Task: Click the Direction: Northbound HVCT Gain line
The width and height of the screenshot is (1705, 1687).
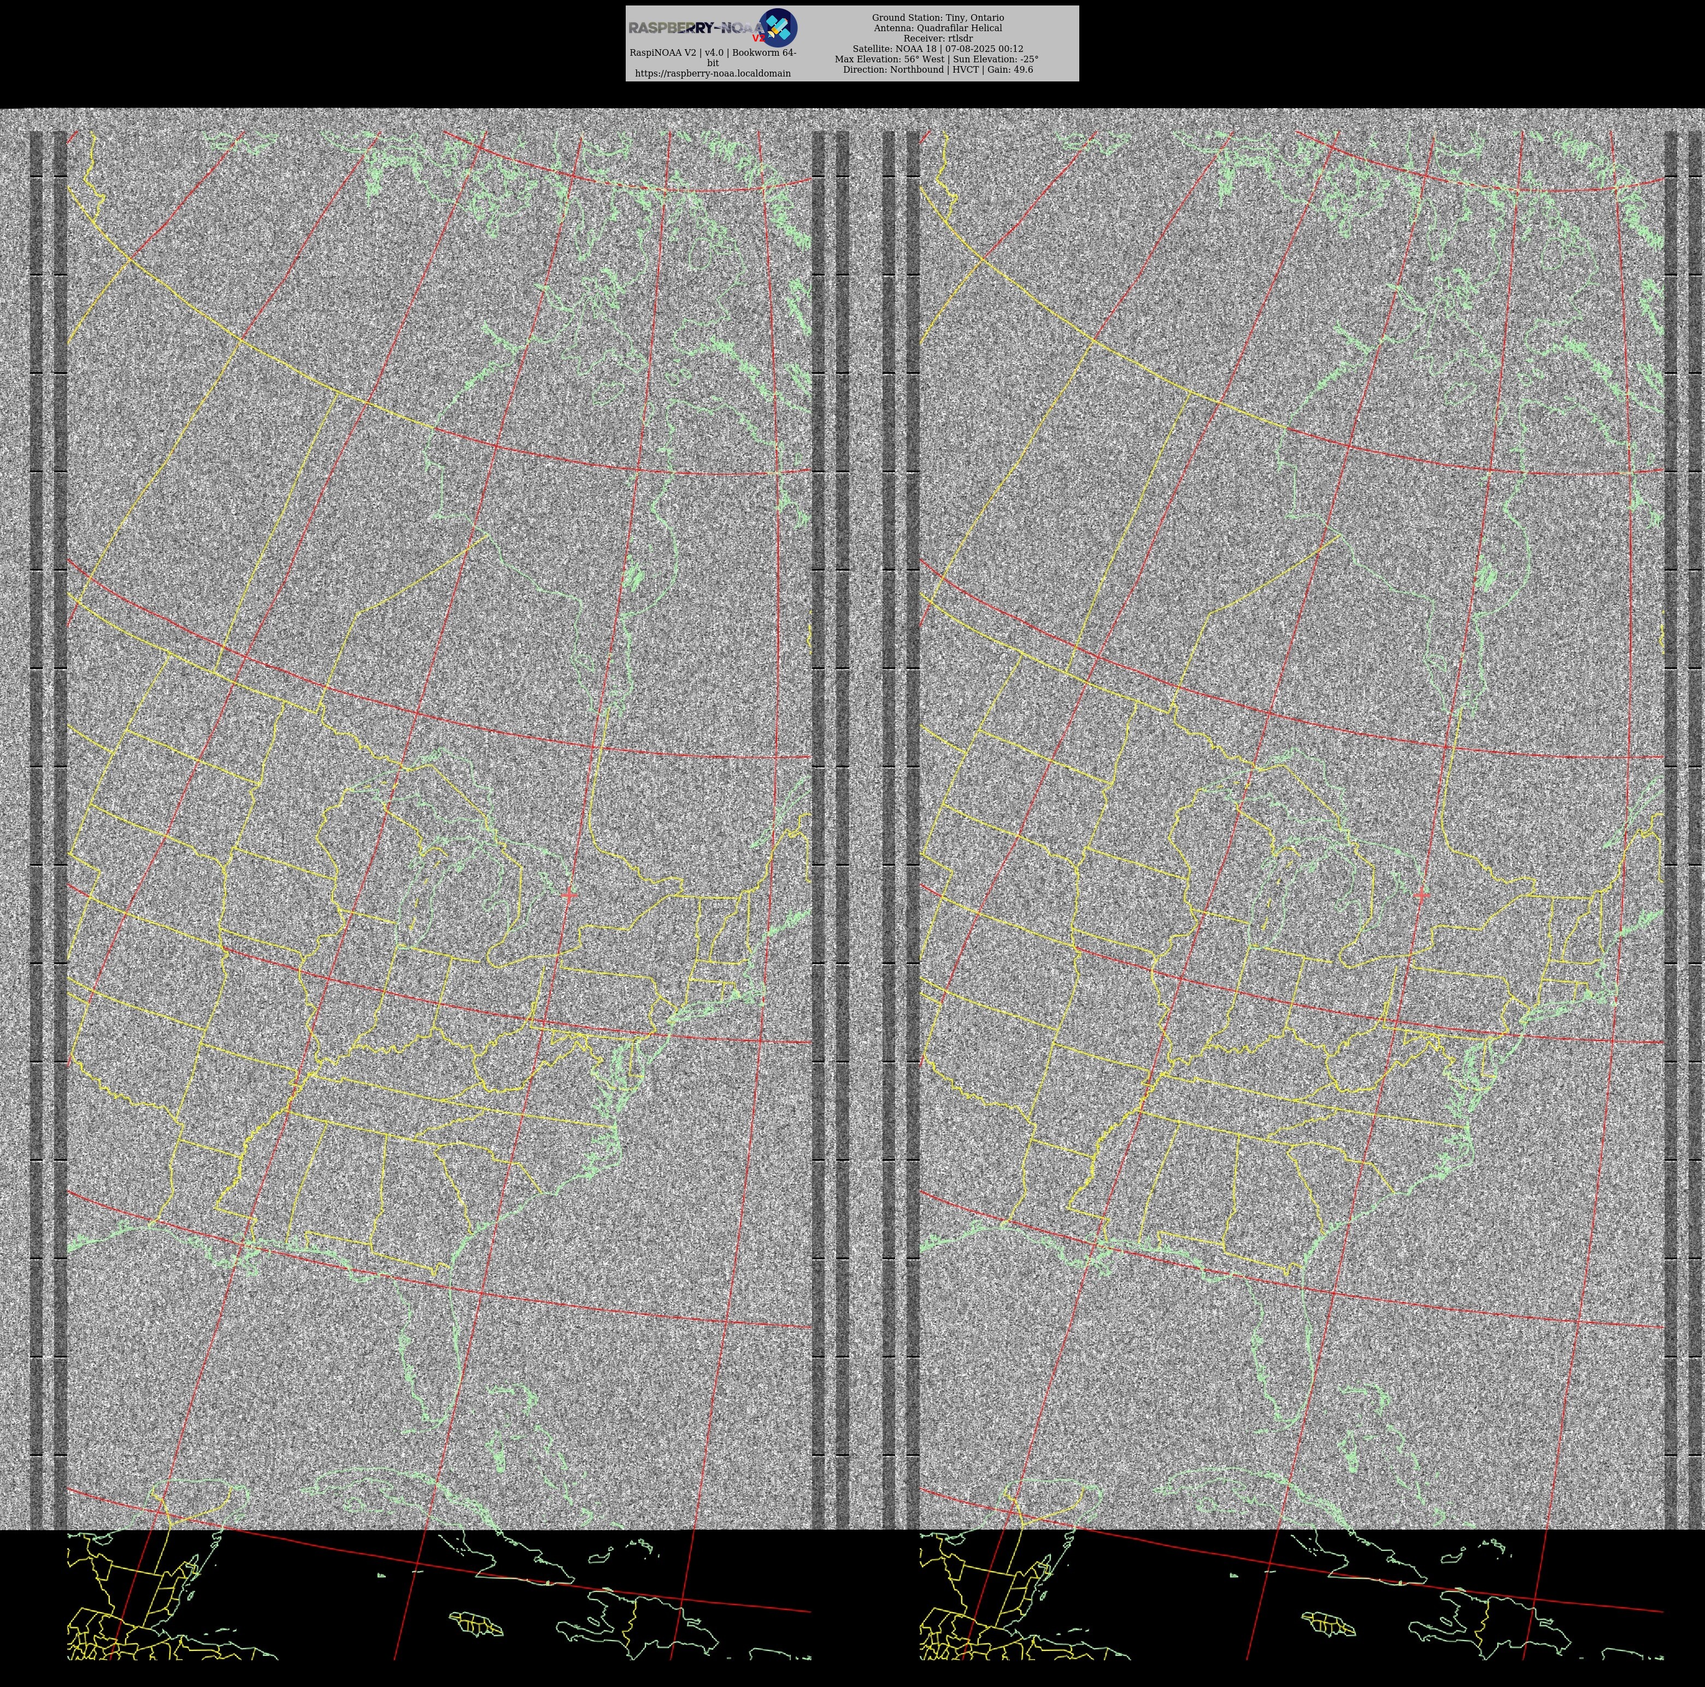Action: pyautogui.click(x=937, y=70)
